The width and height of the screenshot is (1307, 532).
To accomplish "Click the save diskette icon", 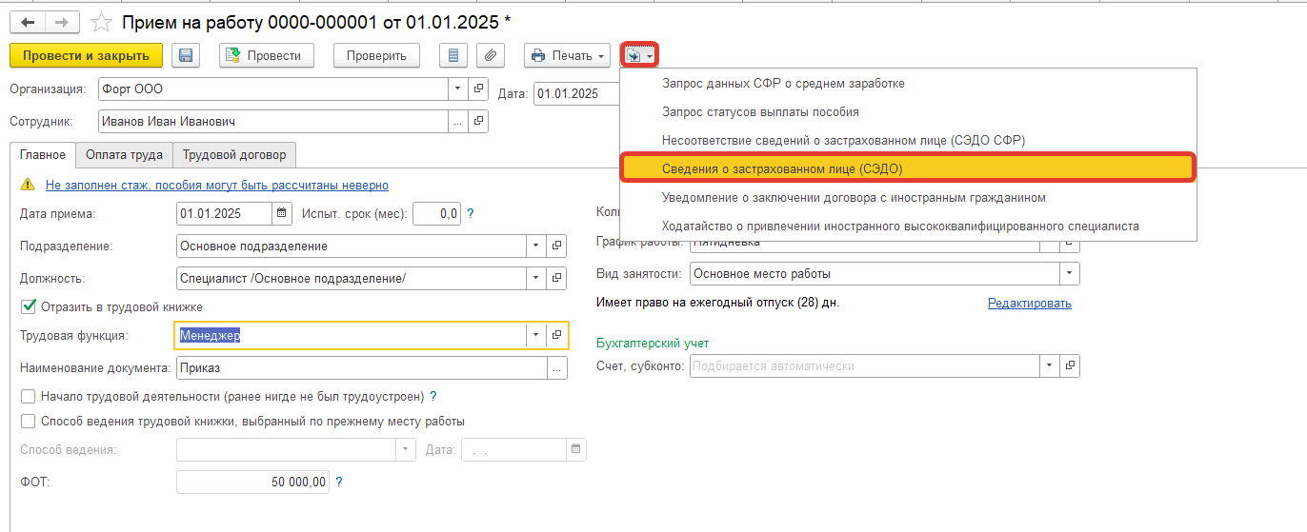I will pyautogui.click(x=185, y=56).
